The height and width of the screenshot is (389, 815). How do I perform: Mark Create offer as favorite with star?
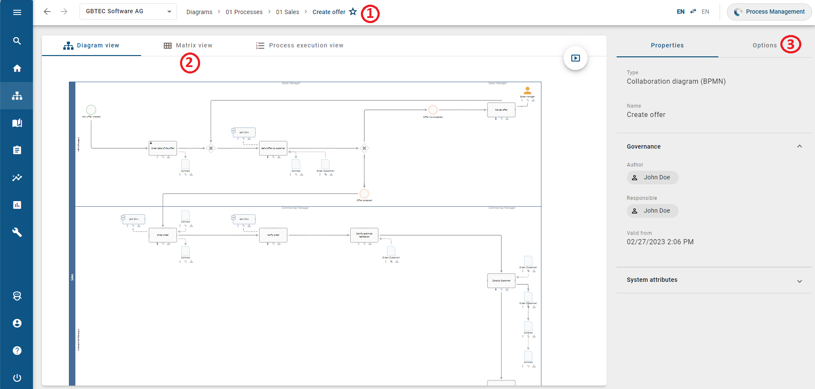353,12
